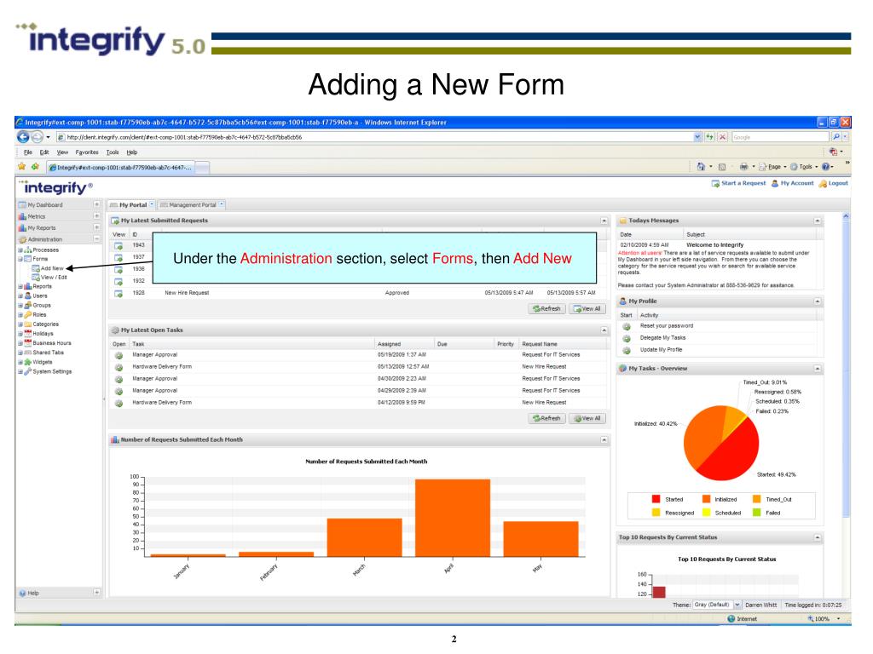The width and height of the screenshot is (873, 654).
Task: Start the Reset your password activity icon
Action: (627, 326)
